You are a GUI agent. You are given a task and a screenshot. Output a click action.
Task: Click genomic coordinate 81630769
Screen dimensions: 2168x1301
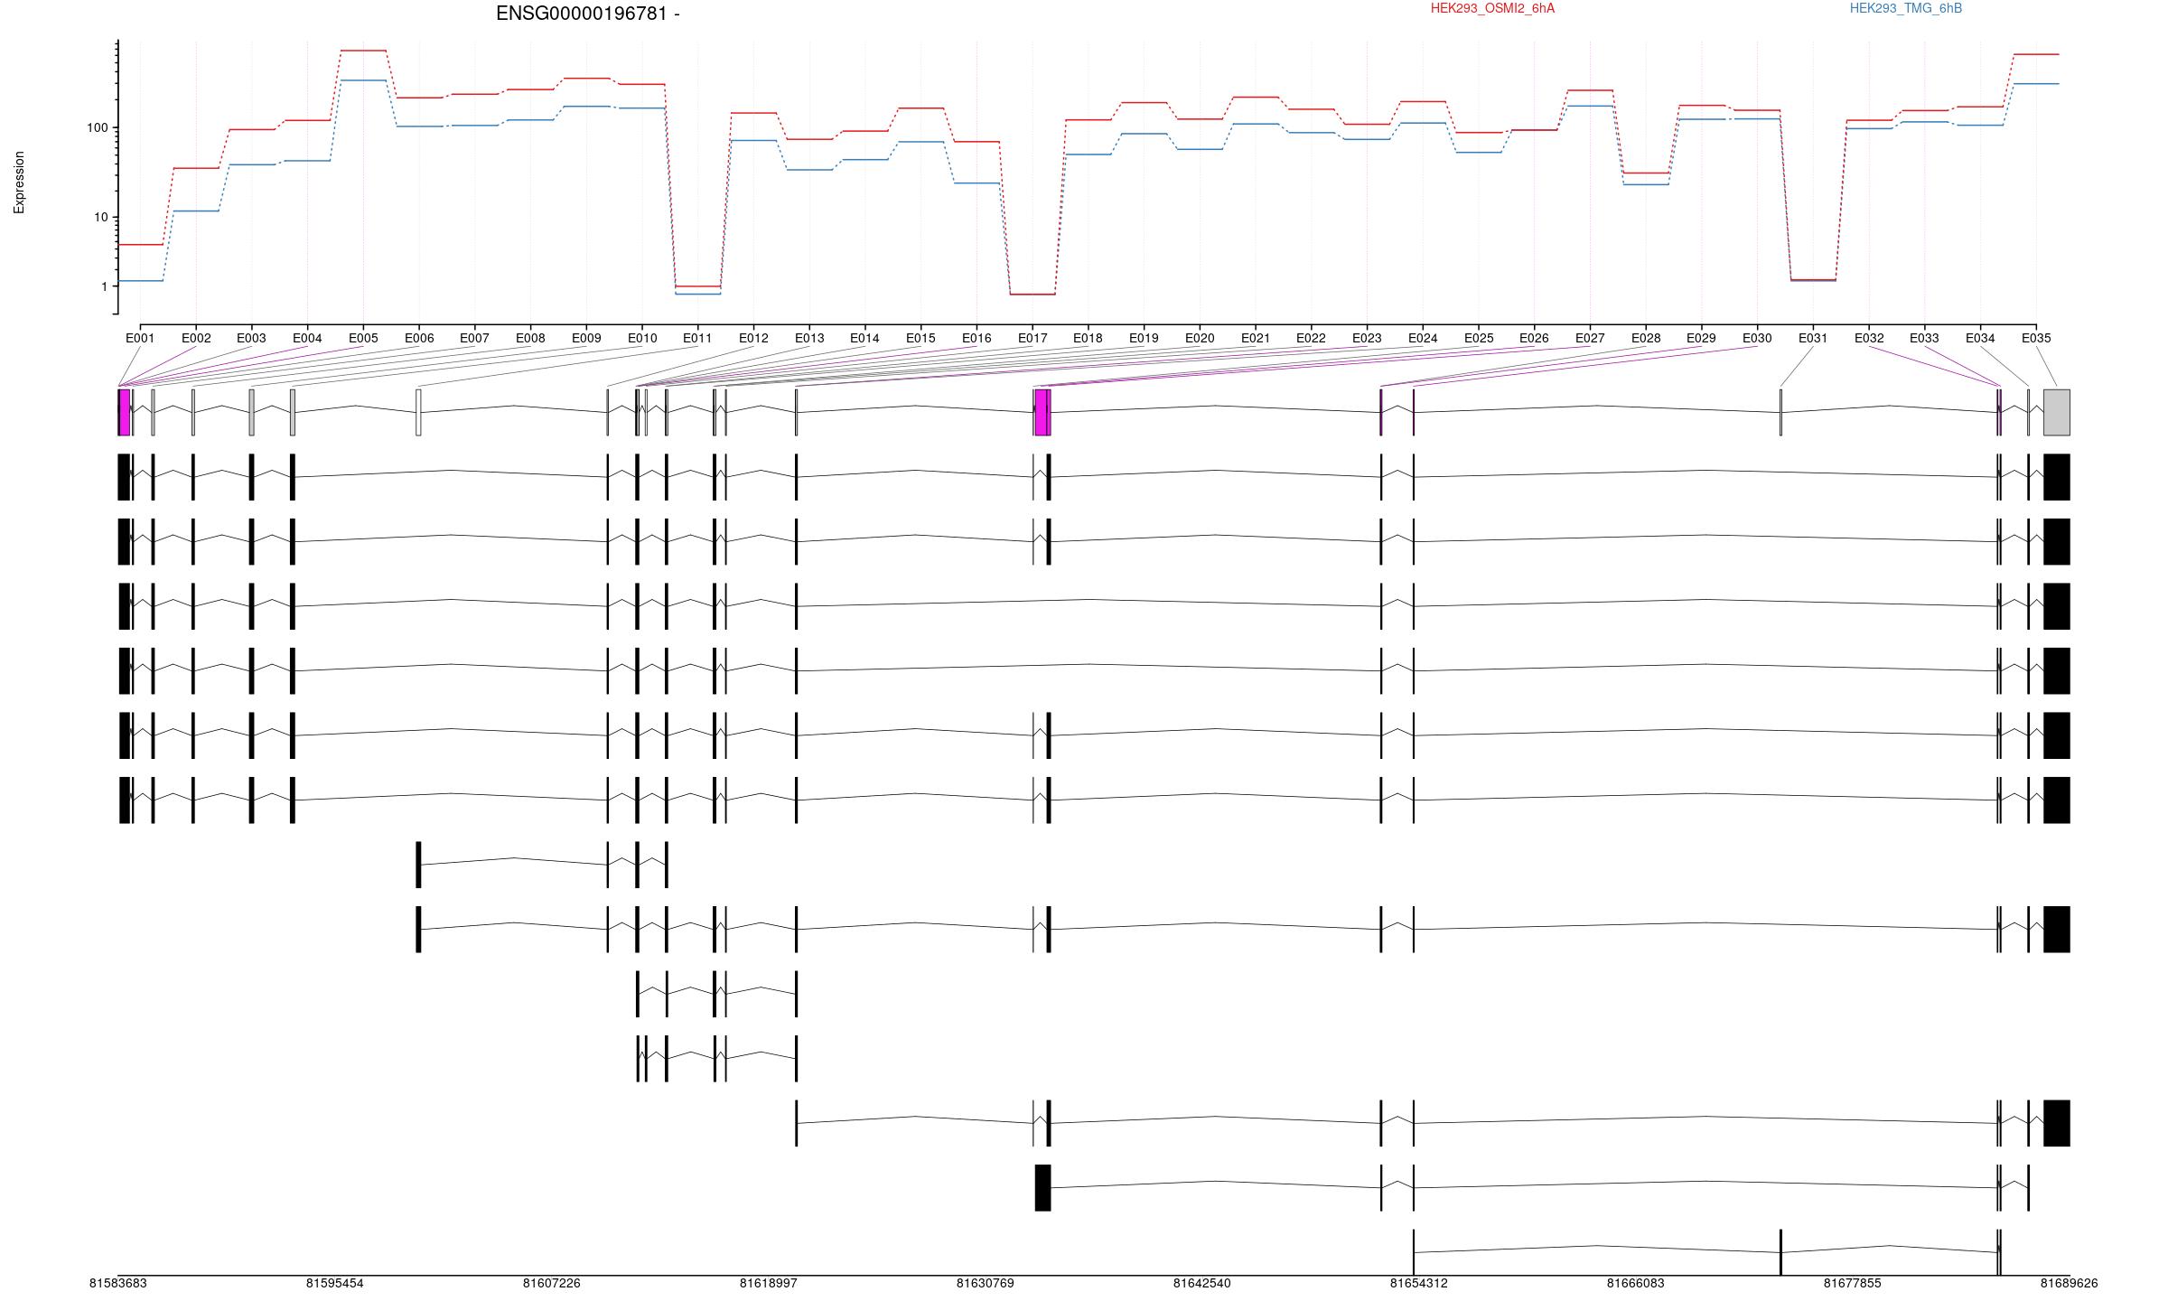[986, 1284]
